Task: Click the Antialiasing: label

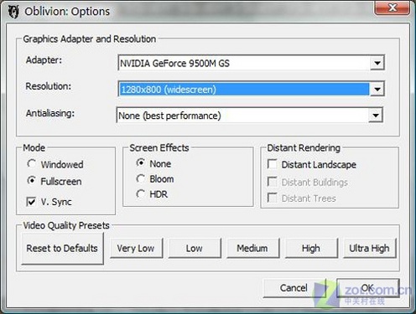Action: point(50,113)
